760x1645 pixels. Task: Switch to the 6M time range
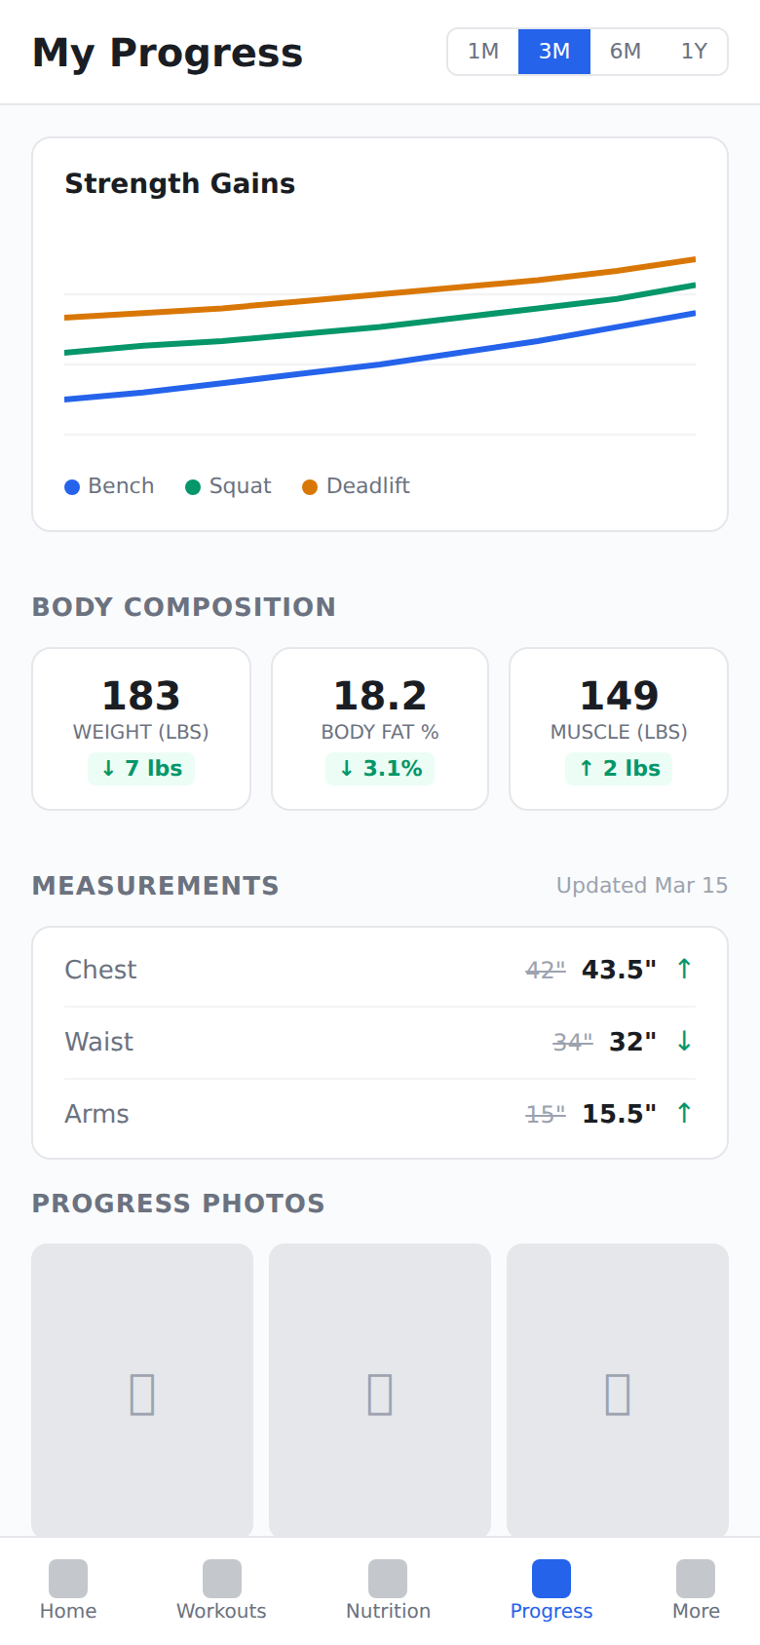tap(625, 52)
